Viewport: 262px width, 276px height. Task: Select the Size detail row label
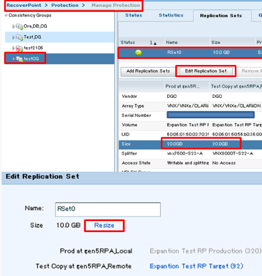pyautogui.click(x=126, y=144)
